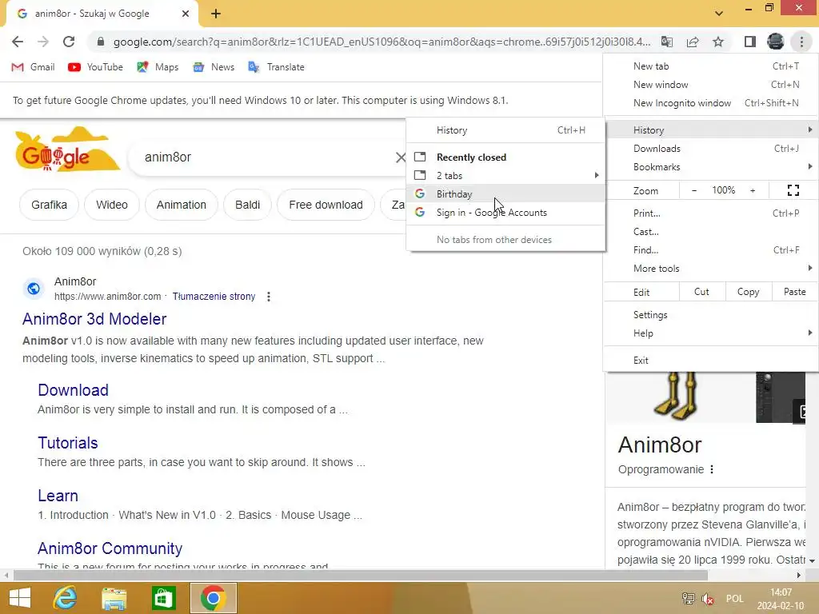Expand the tab search chevron
Screen dimensions: 819x614
(719, 14)
